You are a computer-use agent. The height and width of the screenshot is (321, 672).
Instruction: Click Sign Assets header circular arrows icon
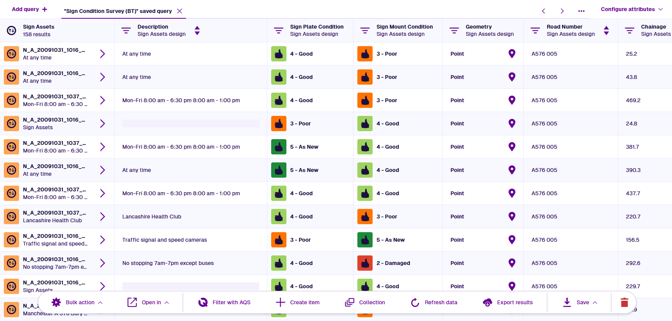pos(11,30)
